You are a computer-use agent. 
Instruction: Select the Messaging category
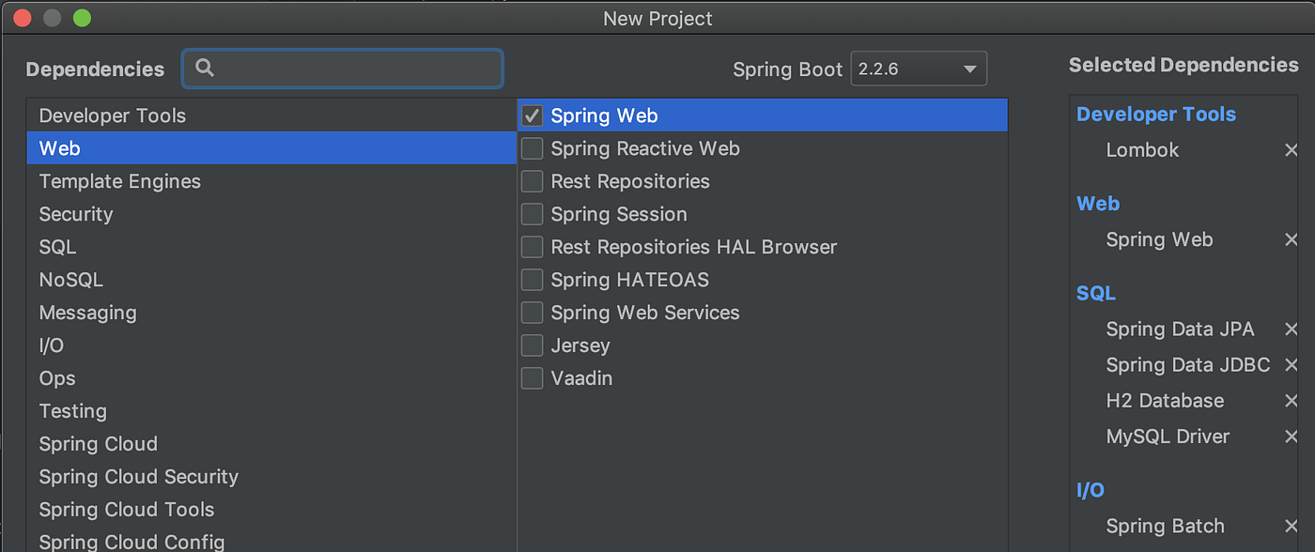87,313
